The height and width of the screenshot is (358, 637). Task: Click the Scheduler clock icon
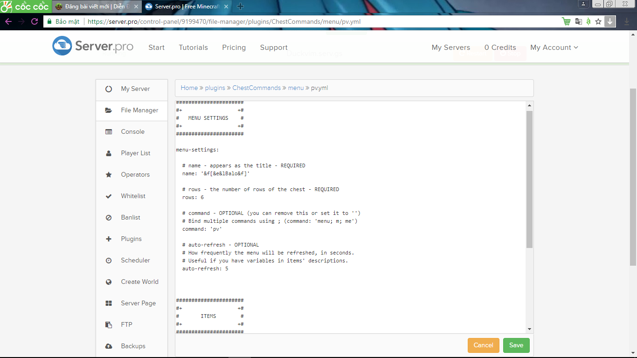pos(109,261)
